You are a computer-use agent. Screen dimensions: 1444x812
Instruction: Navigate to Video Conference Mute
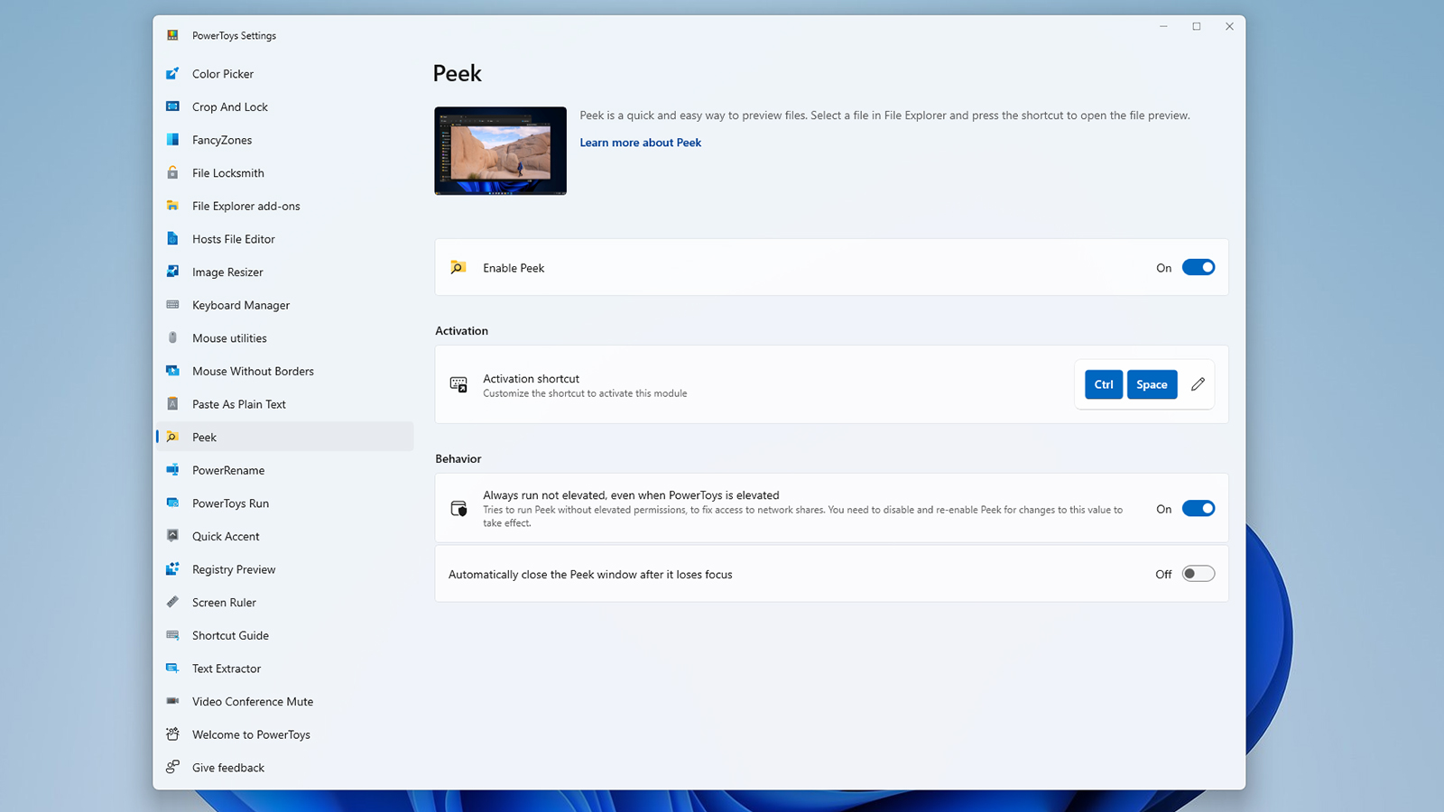285,701
